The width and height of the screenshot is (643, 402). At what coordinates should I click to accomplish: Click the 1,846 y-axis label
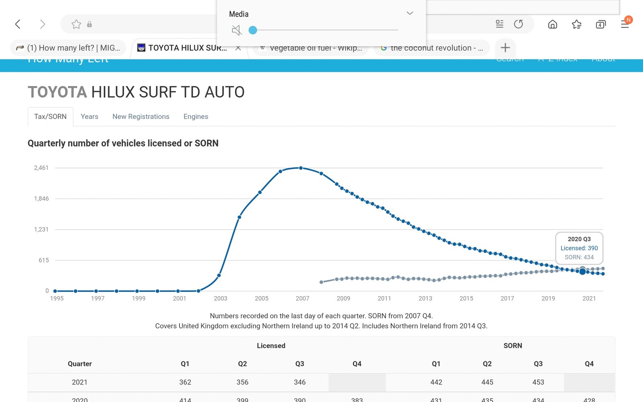(x=41, y=199)
